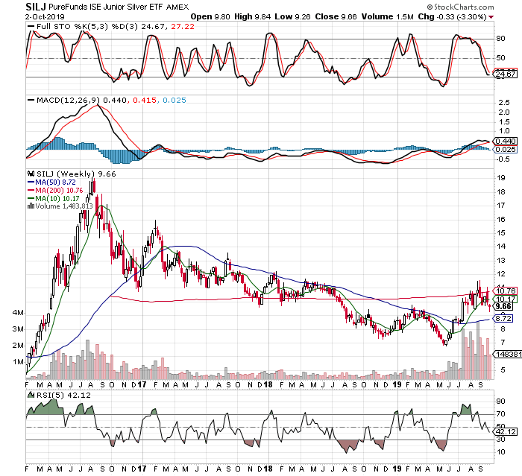The image size is (522, 476).
Task: Click the 42.12 RSI value tag on the right axis
Action: point(506,432)
